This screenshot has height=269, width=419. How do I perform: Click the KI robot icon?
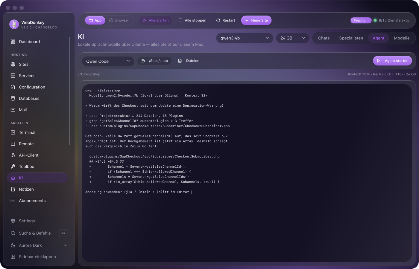(x=13, y=178)
